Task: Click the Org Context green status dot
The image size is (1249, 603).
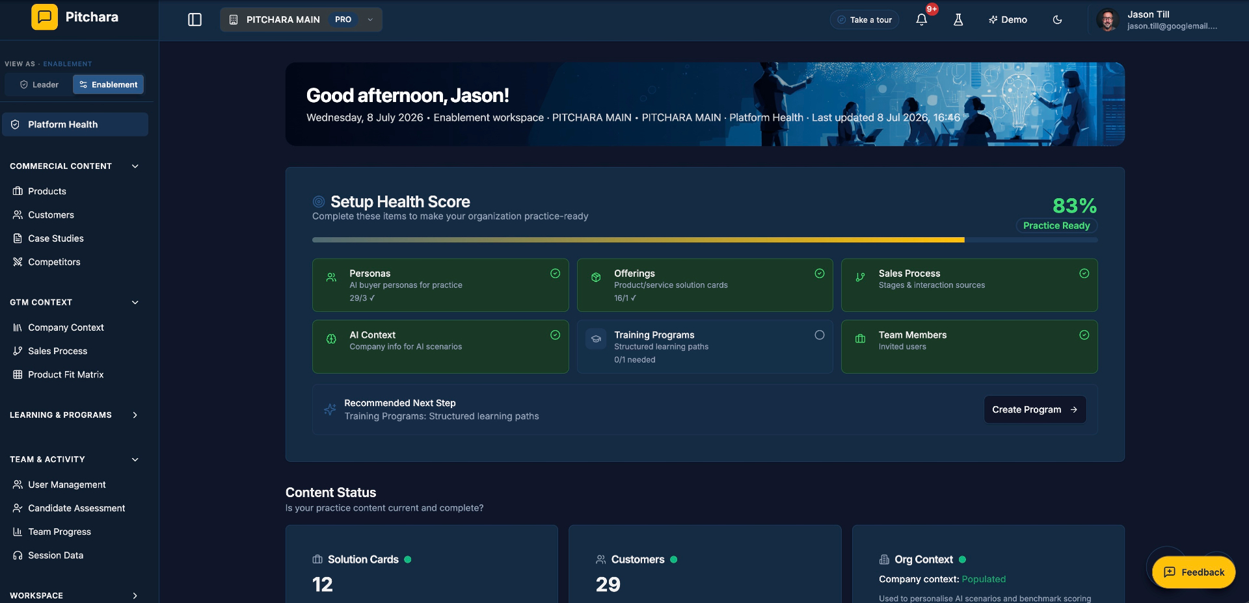Action: (962, 559)
